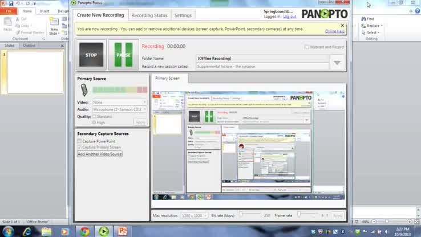Expand the Video source dropdown

[144, 103]
